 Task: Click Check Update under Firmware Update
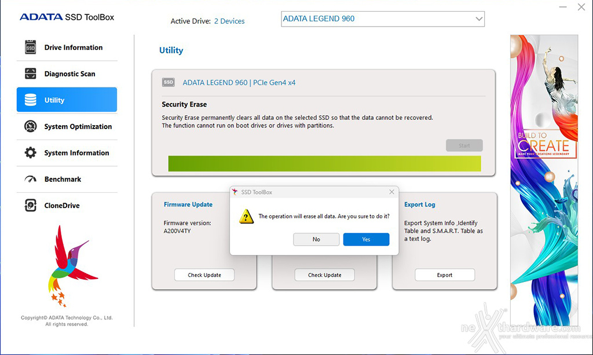(204, 275)
